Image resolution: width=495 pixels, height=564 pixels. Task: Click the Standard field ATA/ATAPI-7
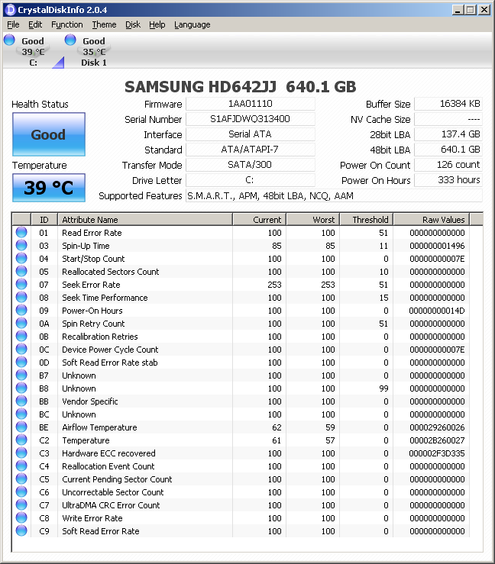(251, 150)
